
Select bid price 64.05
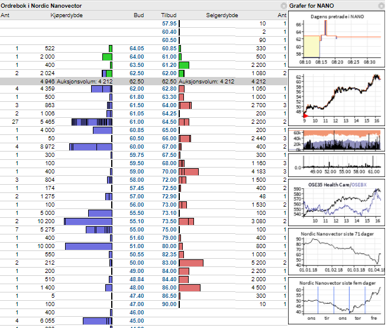click(x=137, y=49)
